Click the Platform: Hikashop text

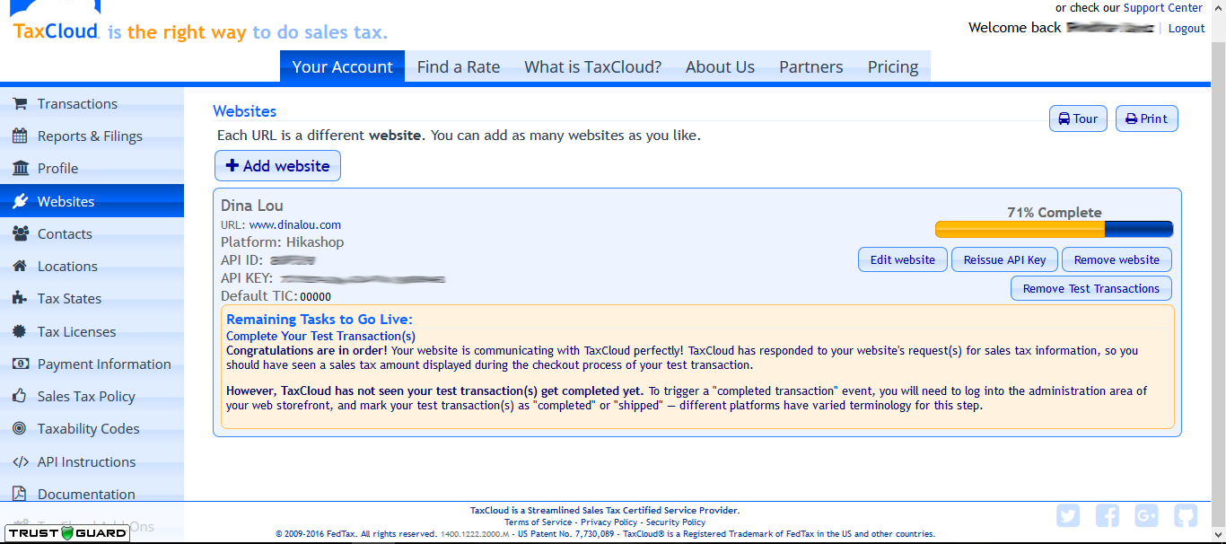pyautogui.click(x=282, y=242)
